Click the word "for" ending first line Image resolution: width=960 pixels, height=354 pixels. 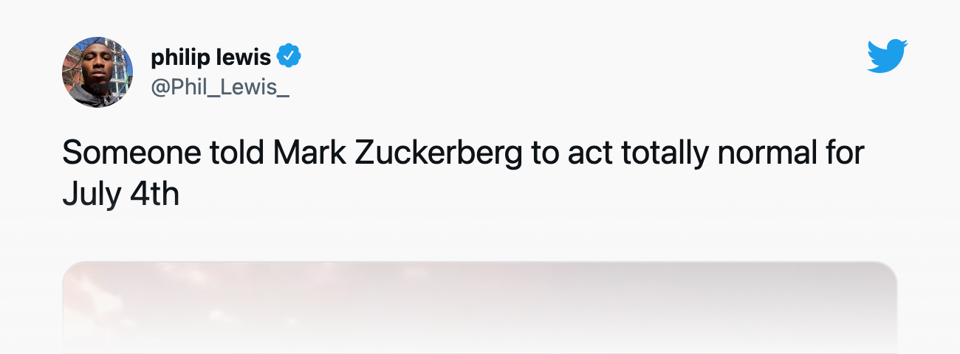click(x=845, y=154)
